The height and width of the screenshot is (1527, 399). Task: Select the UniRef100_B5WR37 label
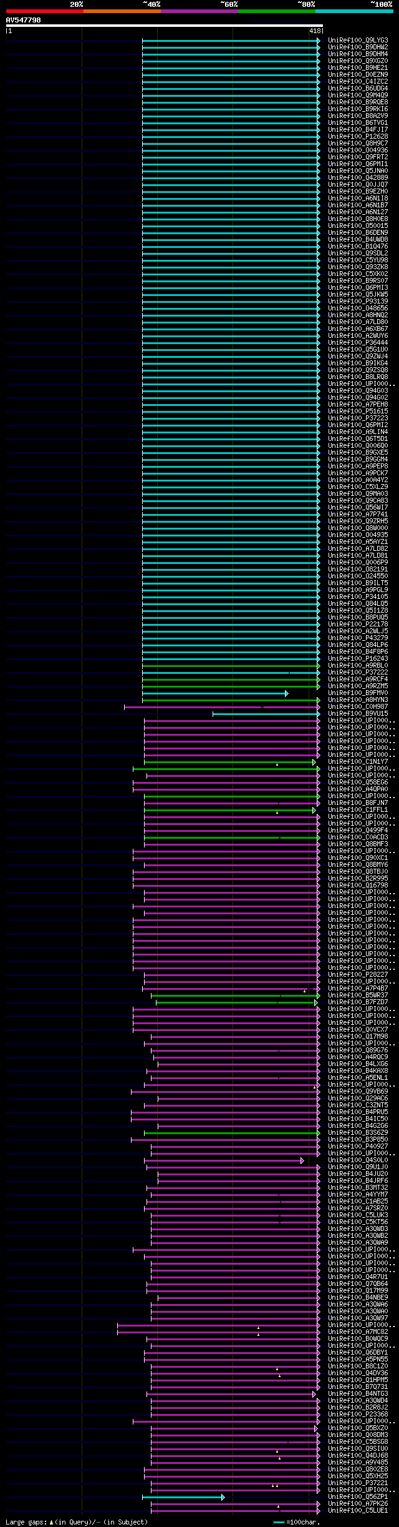358,996
